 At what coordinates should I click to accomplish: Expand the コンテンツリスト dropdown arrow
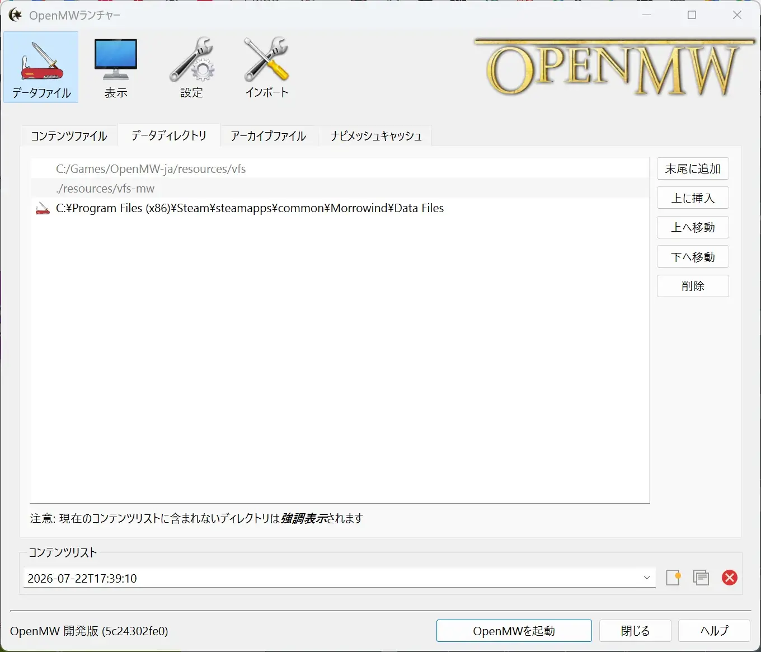tap(647, 578)
